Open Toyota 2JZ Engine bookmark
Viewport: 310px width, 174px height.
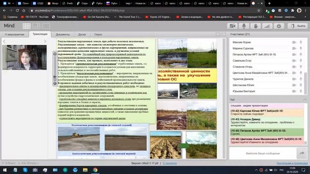(158, 17)
